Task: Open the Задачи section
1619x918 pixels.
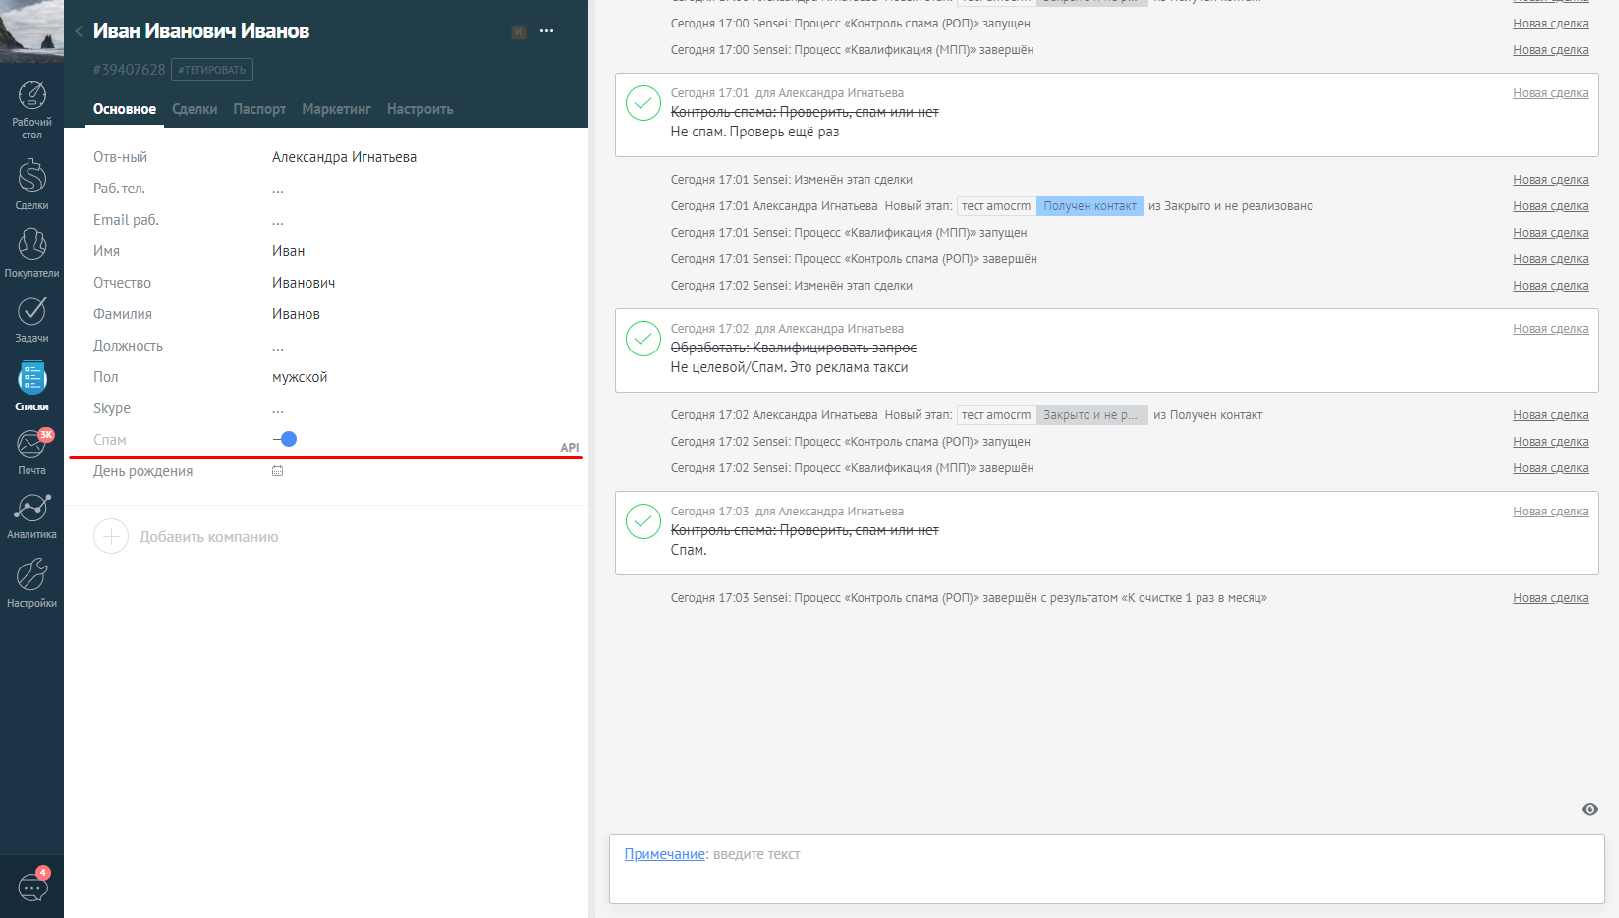Action: tap(31, 319)
